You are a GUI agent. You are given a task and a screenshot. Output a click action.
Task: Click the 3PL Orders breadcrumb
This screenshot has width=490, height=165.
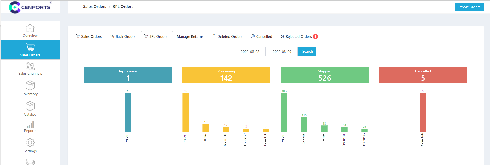pos(123,7)
